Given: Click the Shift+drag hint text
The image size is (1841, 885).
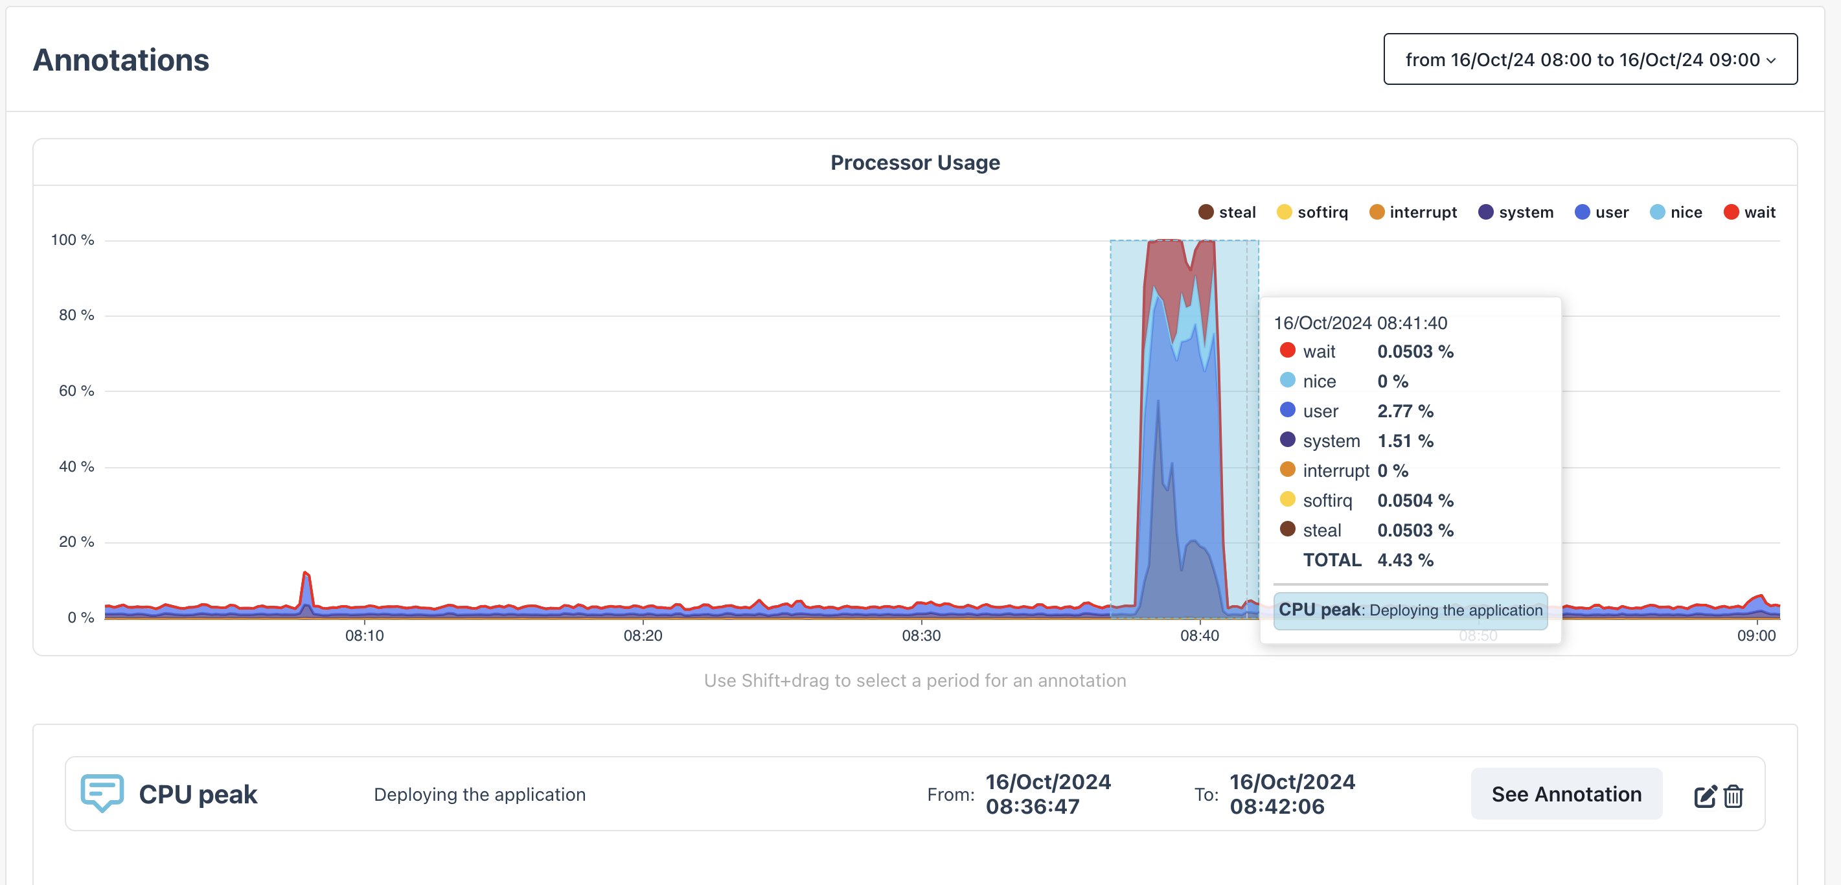Looking at the screenshot, I should (915, 680).
